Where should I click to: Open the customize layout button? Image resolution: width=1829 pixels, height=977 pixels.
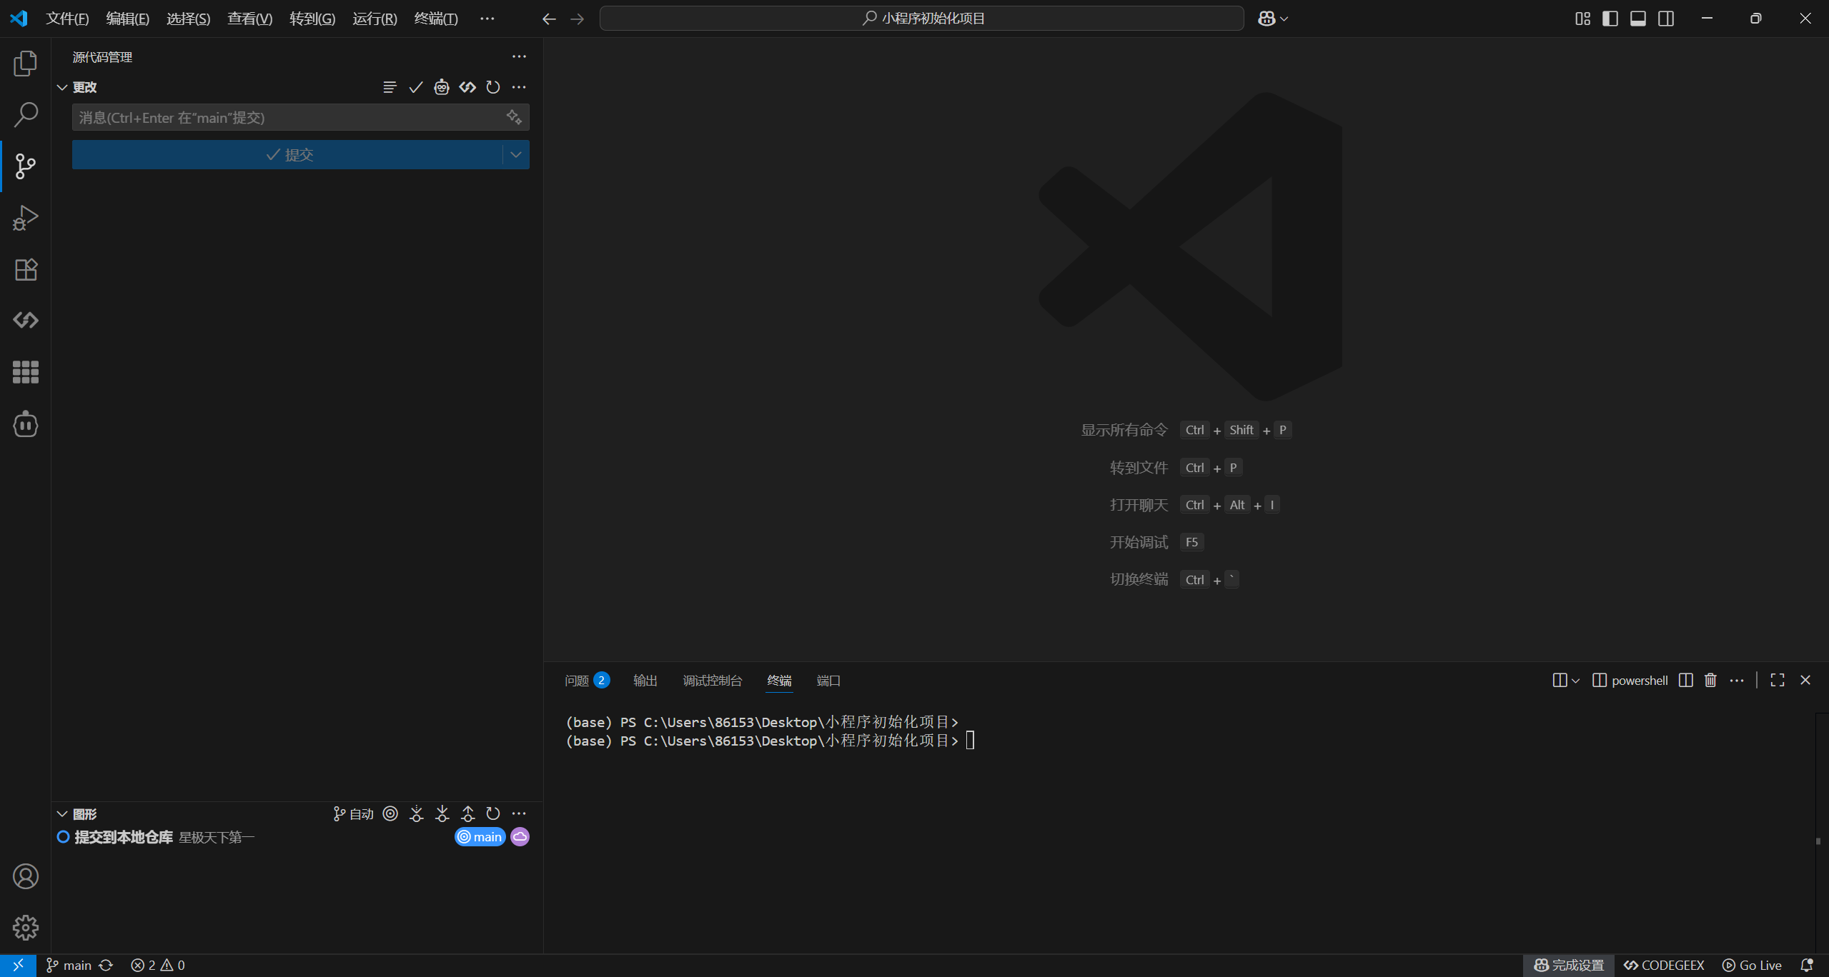(1582, 19)
